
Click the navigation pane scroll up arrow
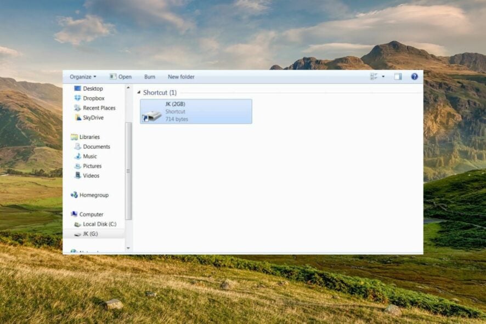pos(128,88)
